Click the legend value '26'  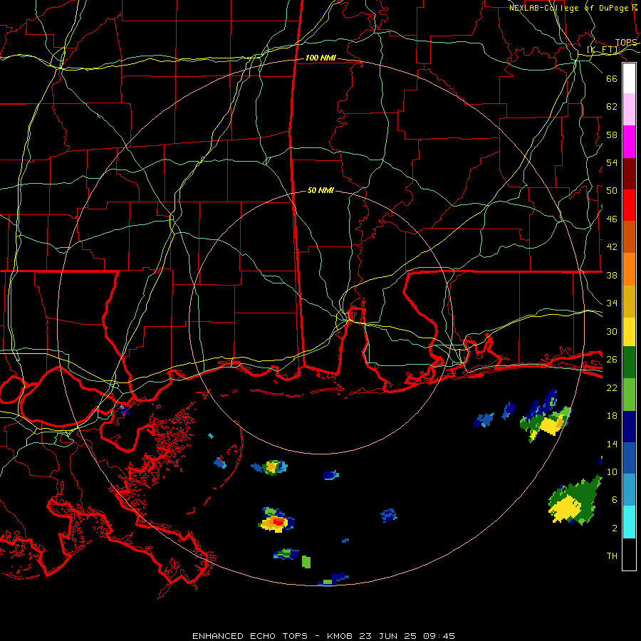coord(612,360)
